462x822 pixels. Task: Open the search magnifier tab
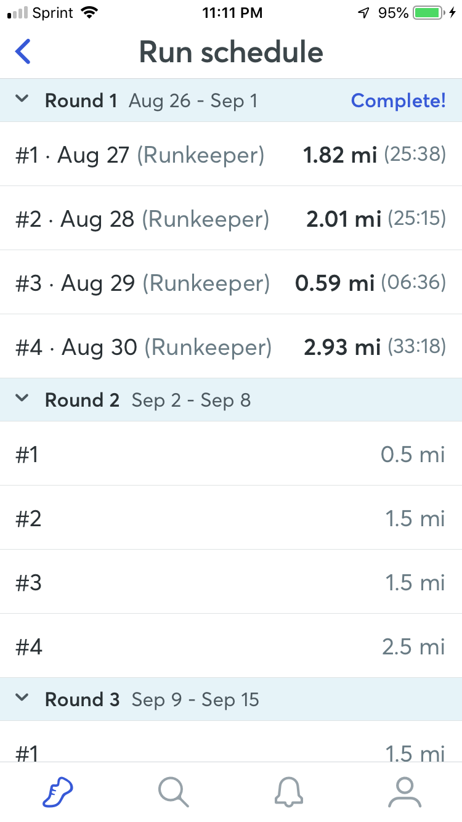[x=173, y=791]
